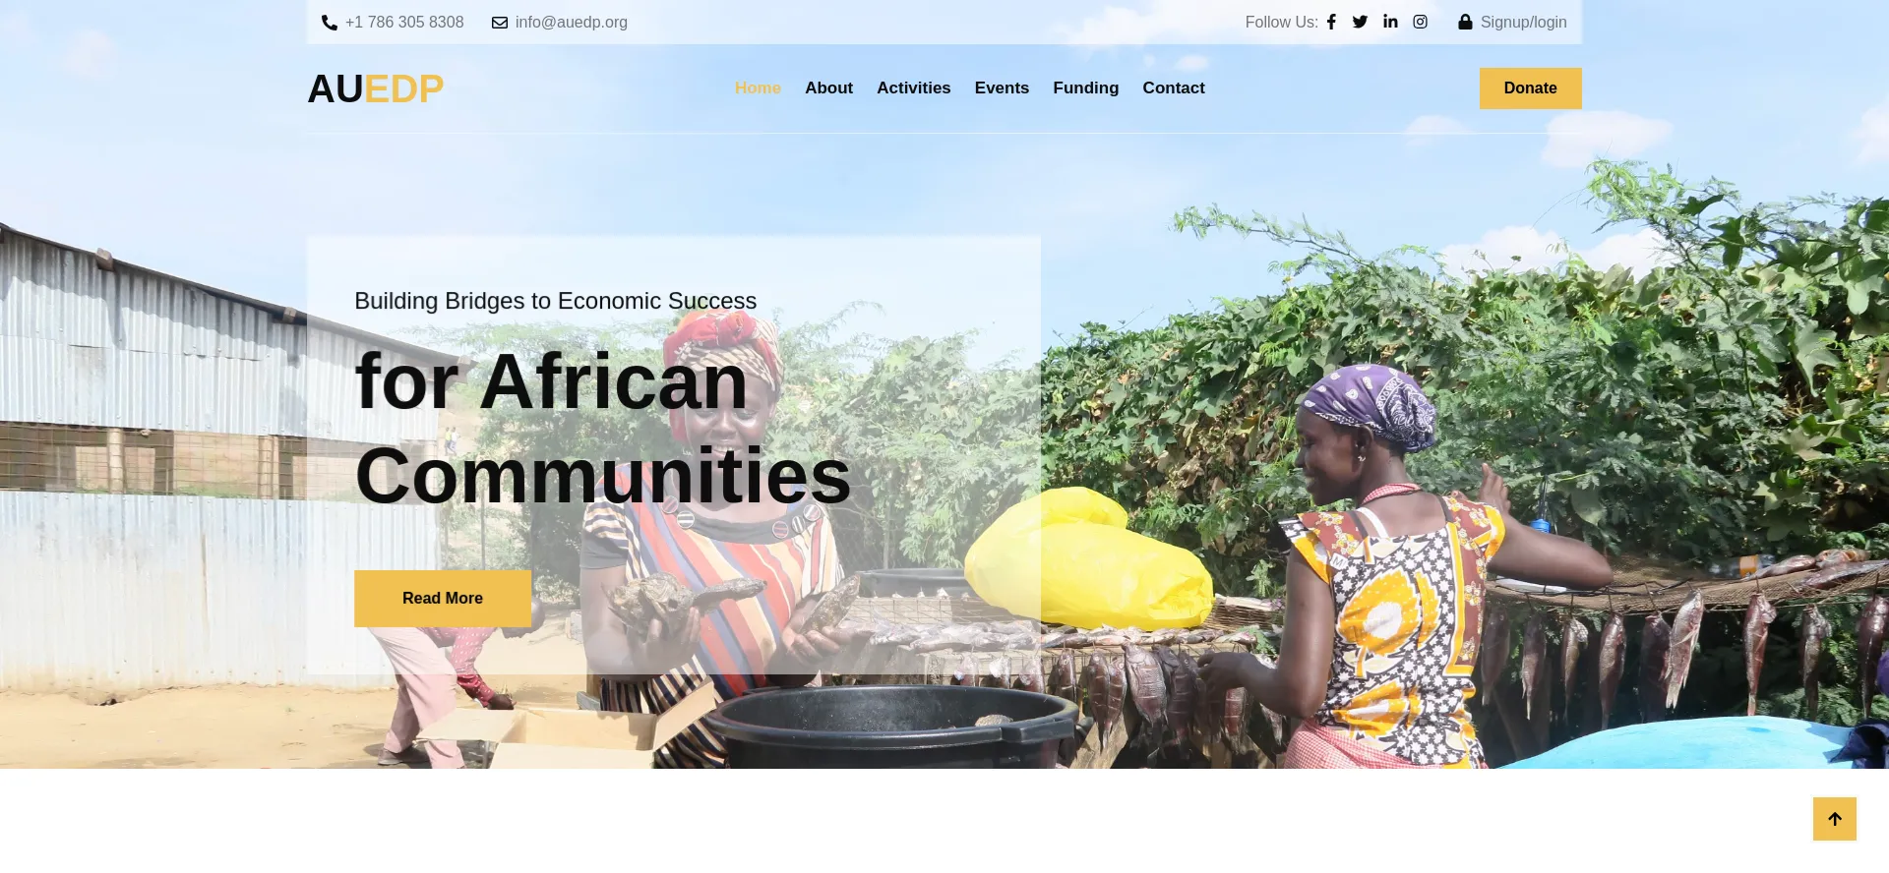The height and width of the screenshot is (873, 1889).
Task: Navigate to the Contact page
Action: [x=1174, y=87]
